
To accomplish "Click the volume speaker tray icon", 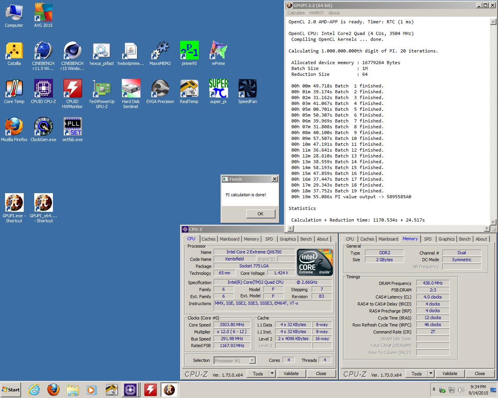I will [x=461, y=390].
